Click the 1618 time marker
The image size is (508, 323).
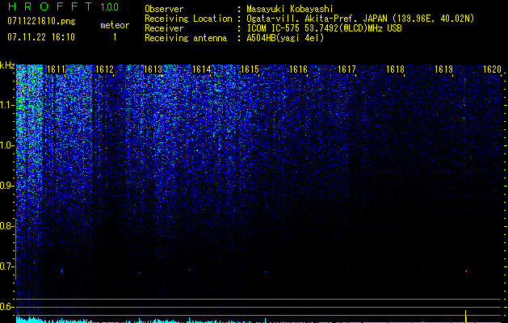395,69
